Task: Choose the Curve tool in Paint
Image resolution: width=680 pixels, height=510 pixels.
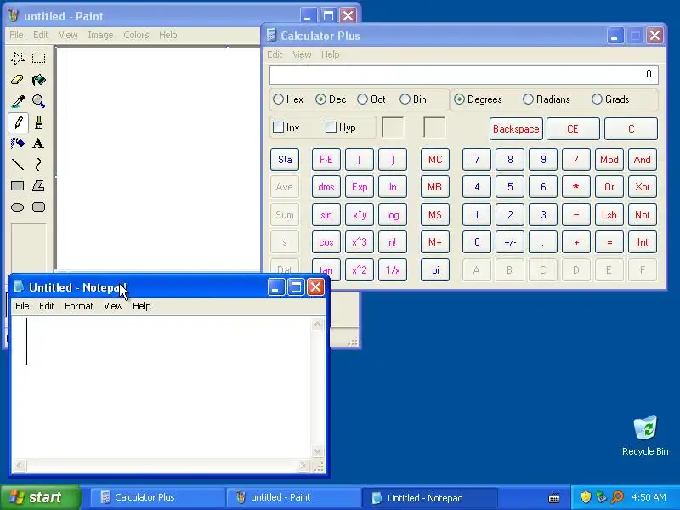Action: 38,165
